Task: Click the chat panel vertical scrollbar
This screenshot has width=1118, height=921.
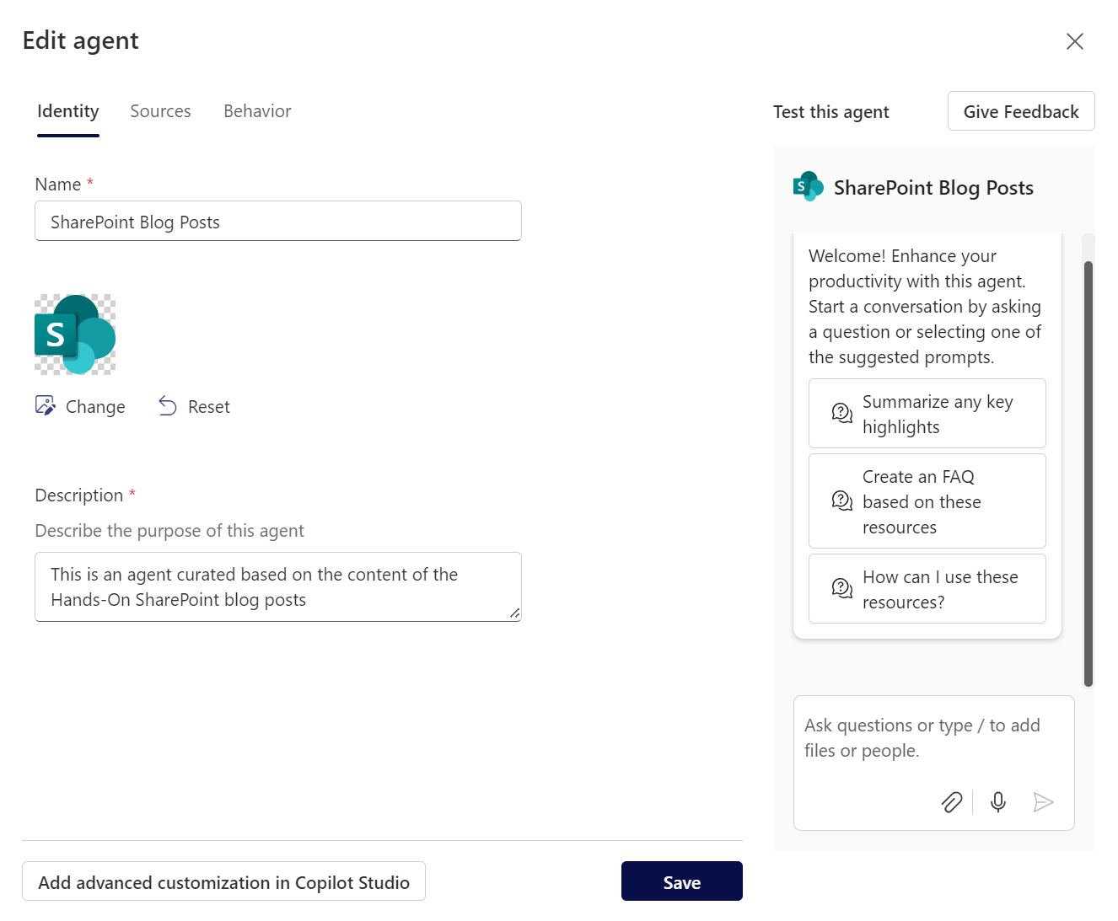Action: pyautogui.click(x=1088, y=472)
